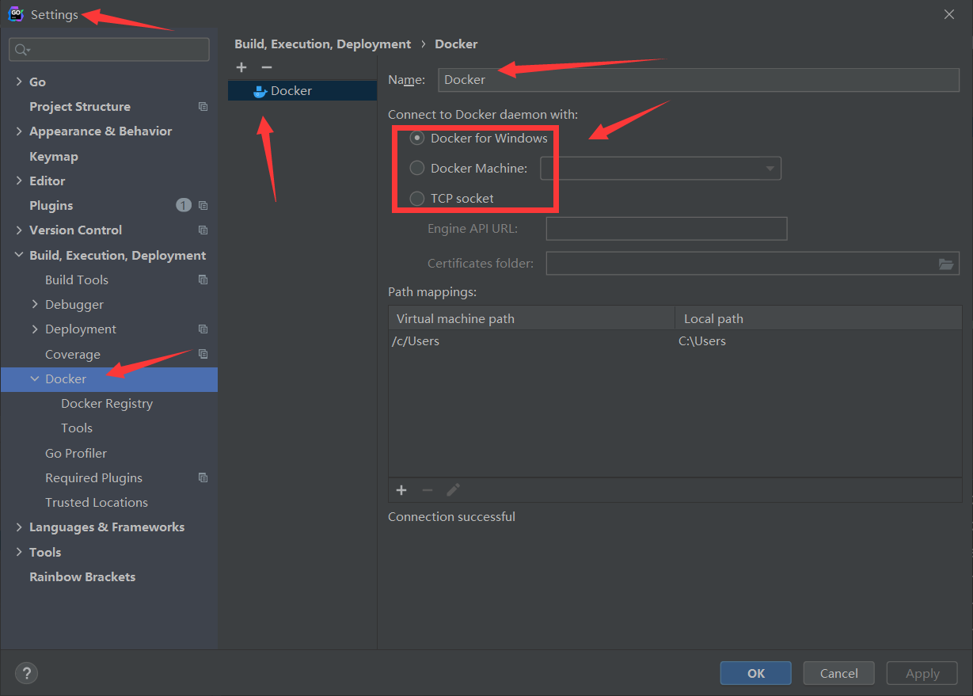
Task: Open Required Plugins settings
Action: [94, 477]
